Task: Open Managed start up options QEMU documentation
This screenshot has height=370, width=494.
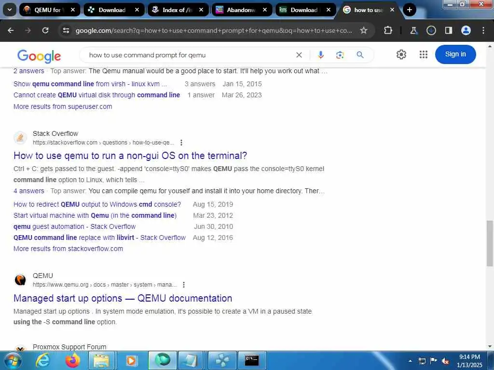Action: 123,298
